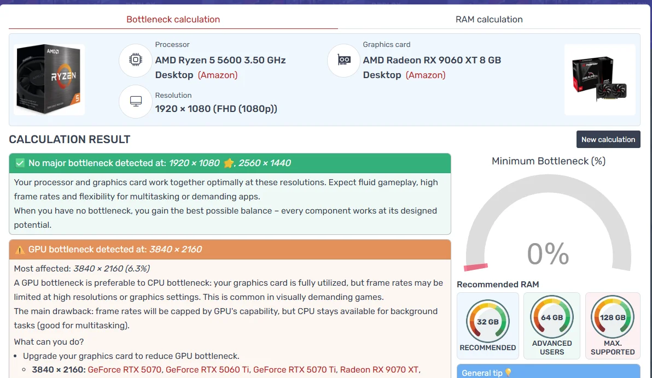This screenshot has height=378, width=652.
Task: Open the GeForce RTX 5070 Ti link
Action: point(294,370)
